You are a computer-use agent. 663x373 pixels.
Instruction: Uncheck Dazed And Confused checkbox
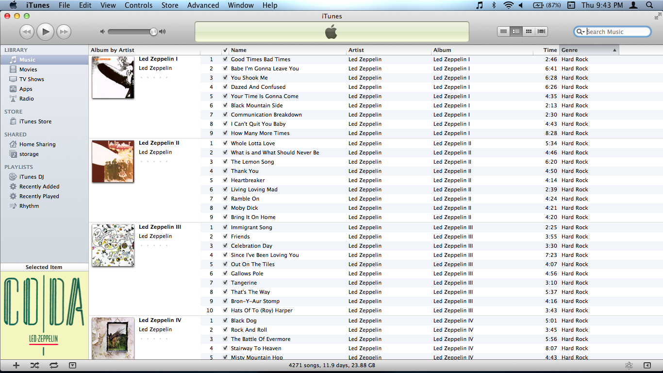click(225, 87)
